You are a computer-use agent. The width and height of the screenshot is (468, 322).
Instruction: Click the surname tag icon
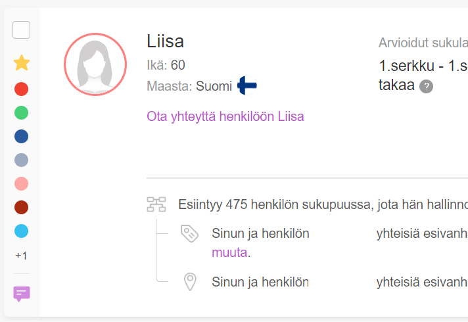tap(189, 233)
